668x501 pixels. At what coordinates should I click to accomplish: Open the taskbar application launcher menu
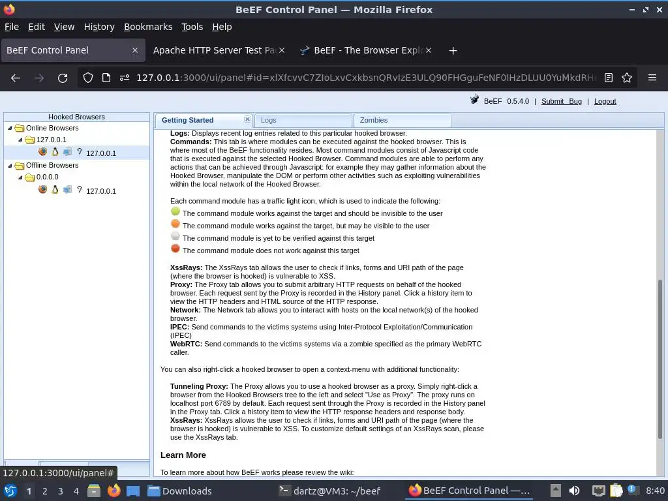10,491
